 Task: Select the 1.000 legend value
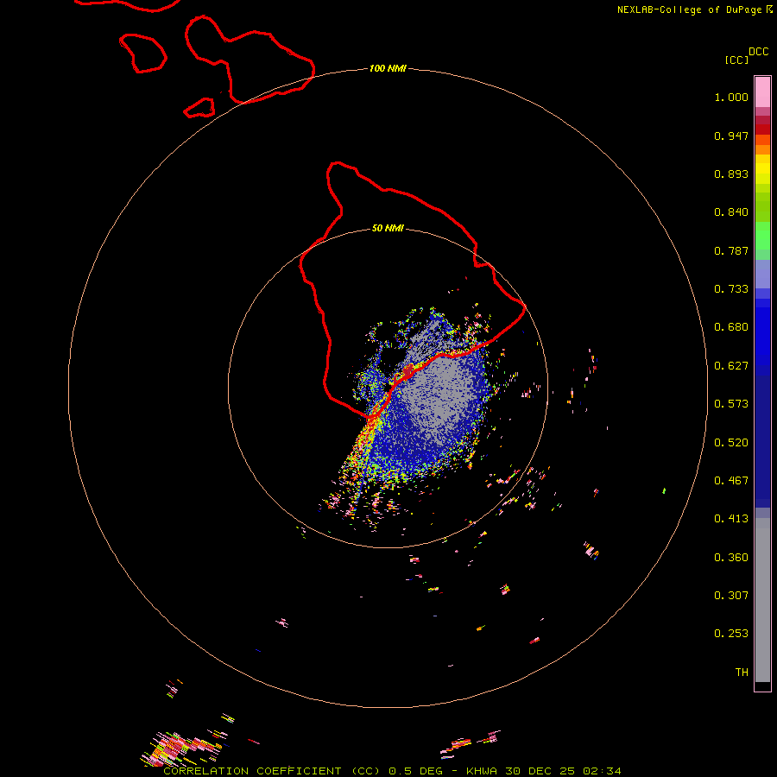[x=731, y=97]
